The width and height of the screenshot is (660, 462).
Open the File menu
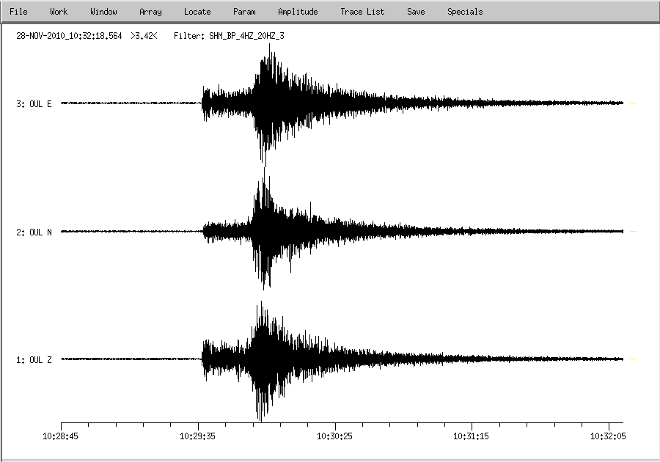tap(18, 12)
